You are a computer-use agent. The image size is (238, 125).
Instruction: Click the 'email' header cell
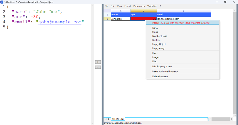184,15
